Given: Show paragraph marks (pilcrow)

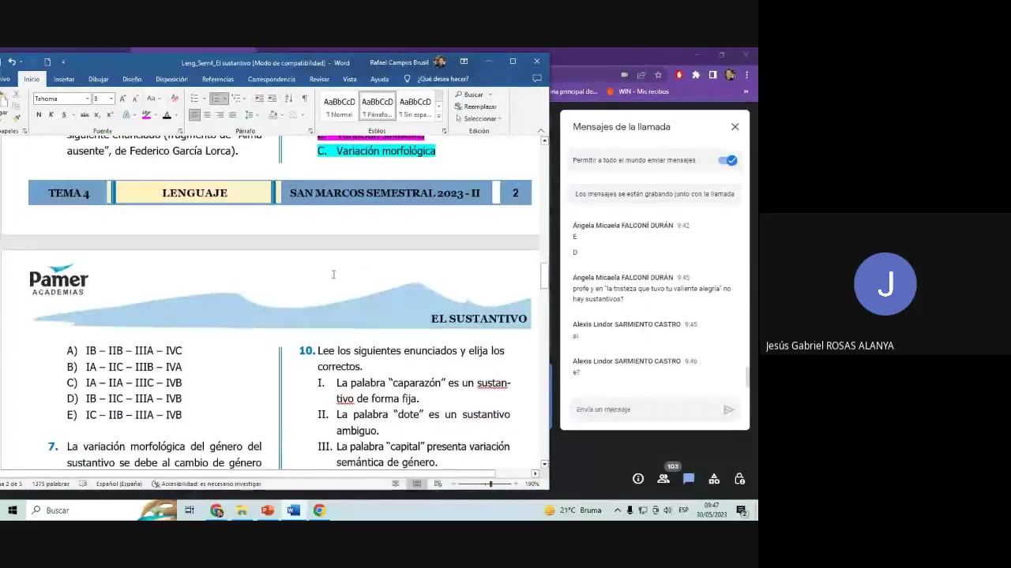Looking at the screenshot, I should point(304,99).
